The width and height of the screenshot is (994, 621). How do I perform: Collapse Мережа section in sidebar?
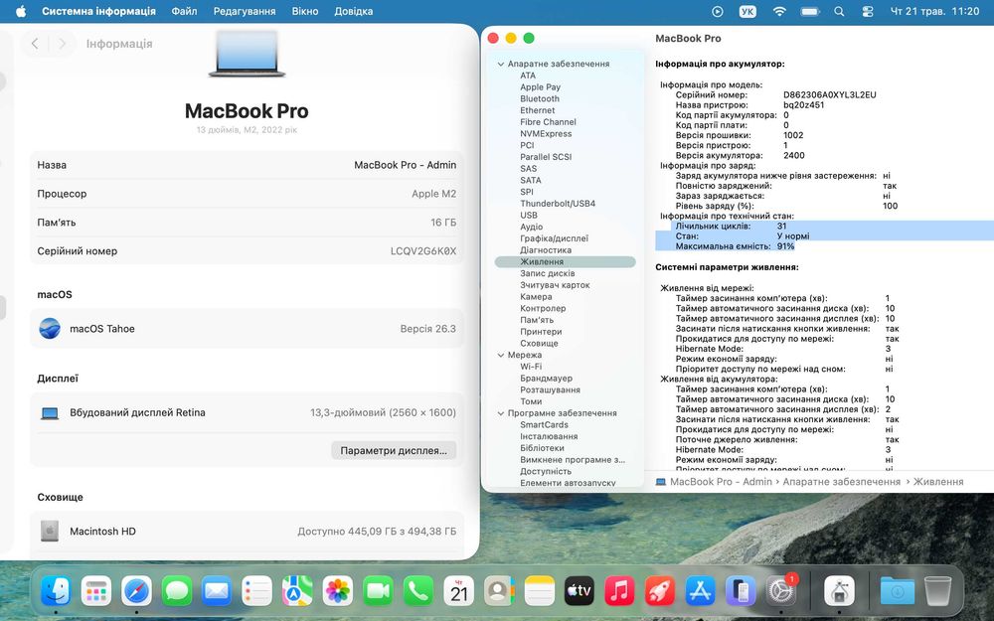(x=501, y=356)
